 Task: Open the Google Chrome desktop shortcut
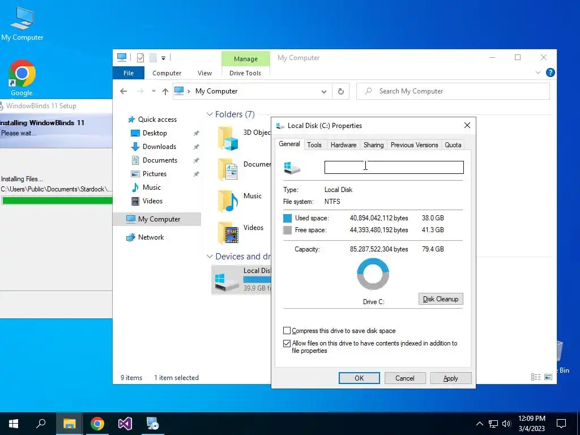pos(22,78)
